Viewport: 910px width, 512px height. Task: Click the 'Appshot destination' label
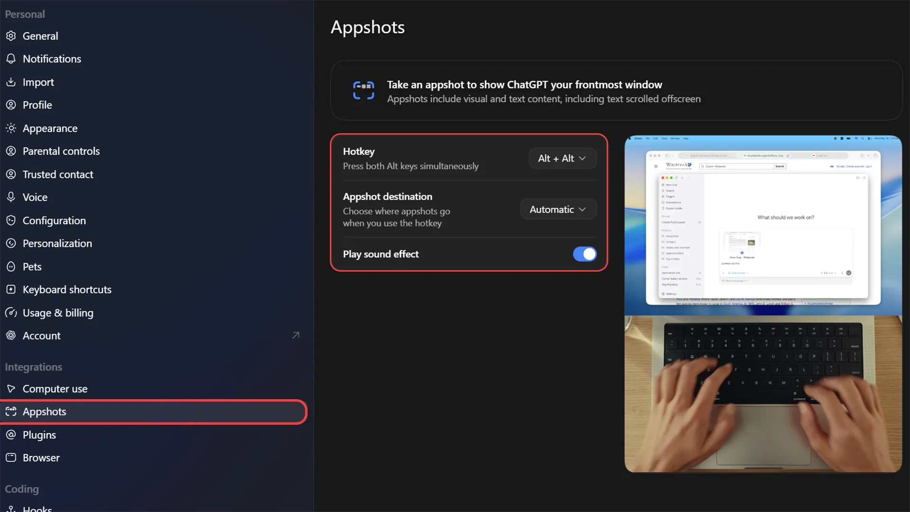[388, 197]
